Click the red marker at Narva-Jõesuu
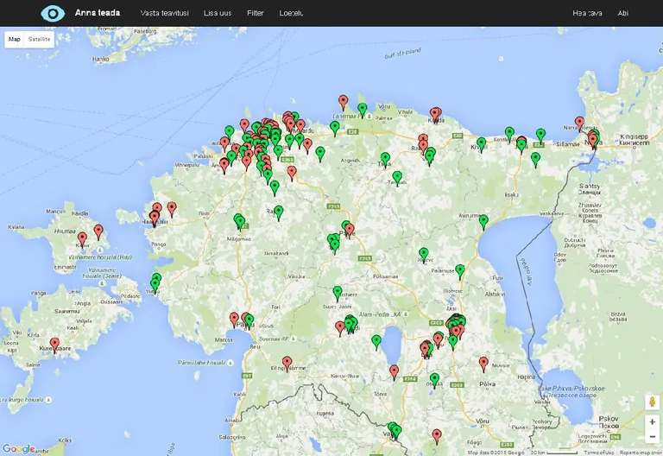Image resolution: width=663 pixels, height=456 pixels. (579, 123)
